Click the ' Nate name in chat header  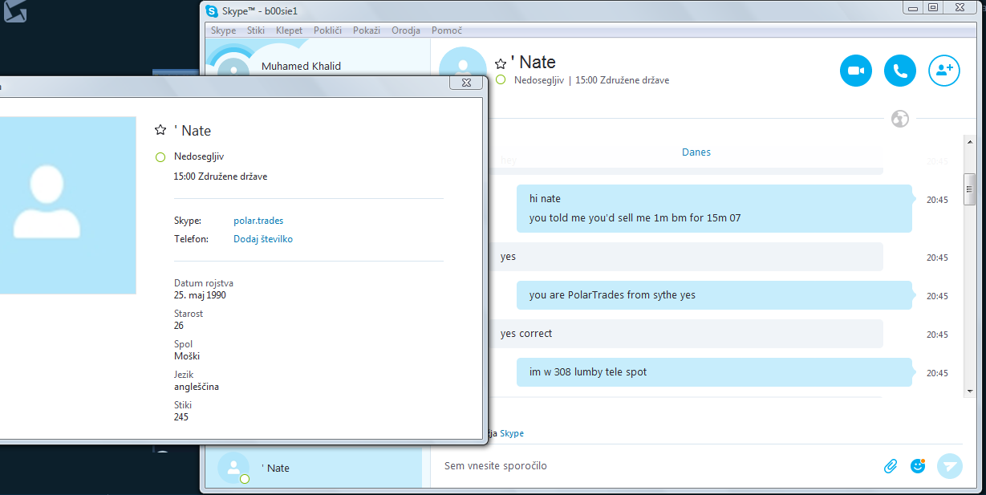pyautogui.click(x=533, y=63)
